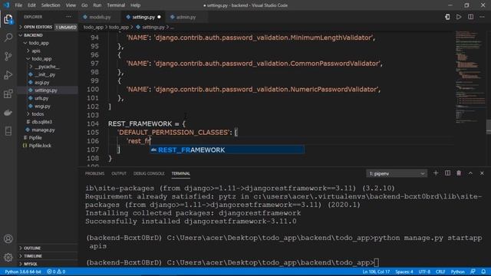The image size is (491, 276).
Task: Open the Extensions view icon
Action: pos(8,94)
